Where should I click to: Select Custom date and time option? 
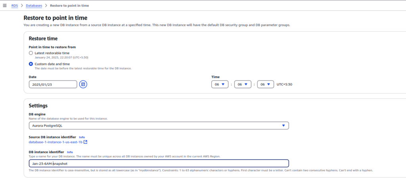31,64
